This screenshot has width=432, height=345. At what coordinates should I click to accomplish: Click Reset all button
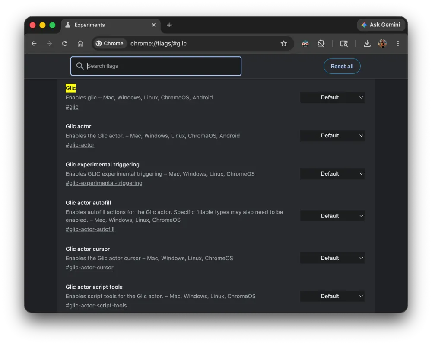[342, 66]
